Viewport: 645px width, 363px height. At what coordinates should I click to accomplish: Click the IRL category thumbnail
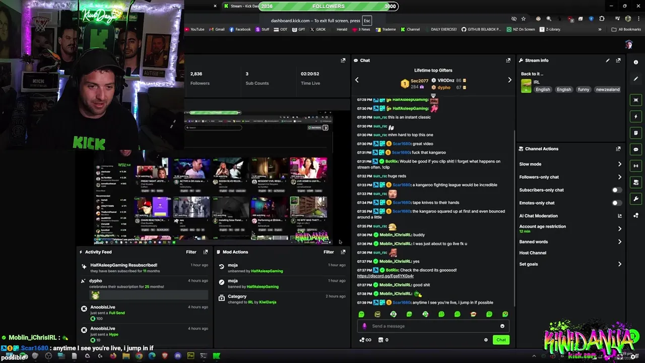pos(526,86)
